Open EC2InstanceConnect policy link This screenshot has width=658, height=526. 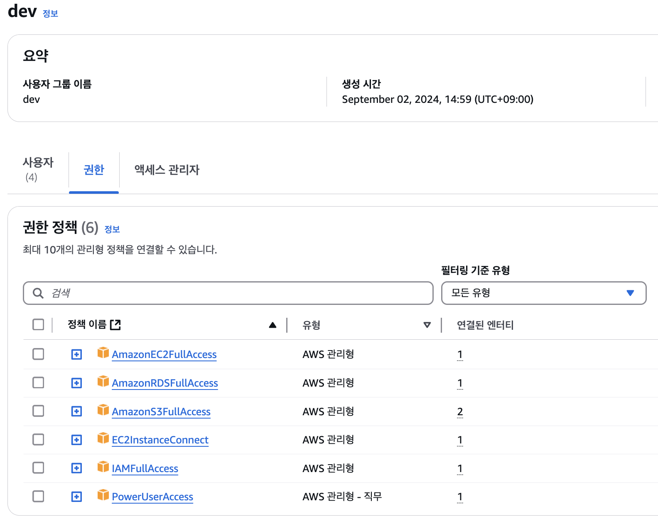click(x=160, y=440)
